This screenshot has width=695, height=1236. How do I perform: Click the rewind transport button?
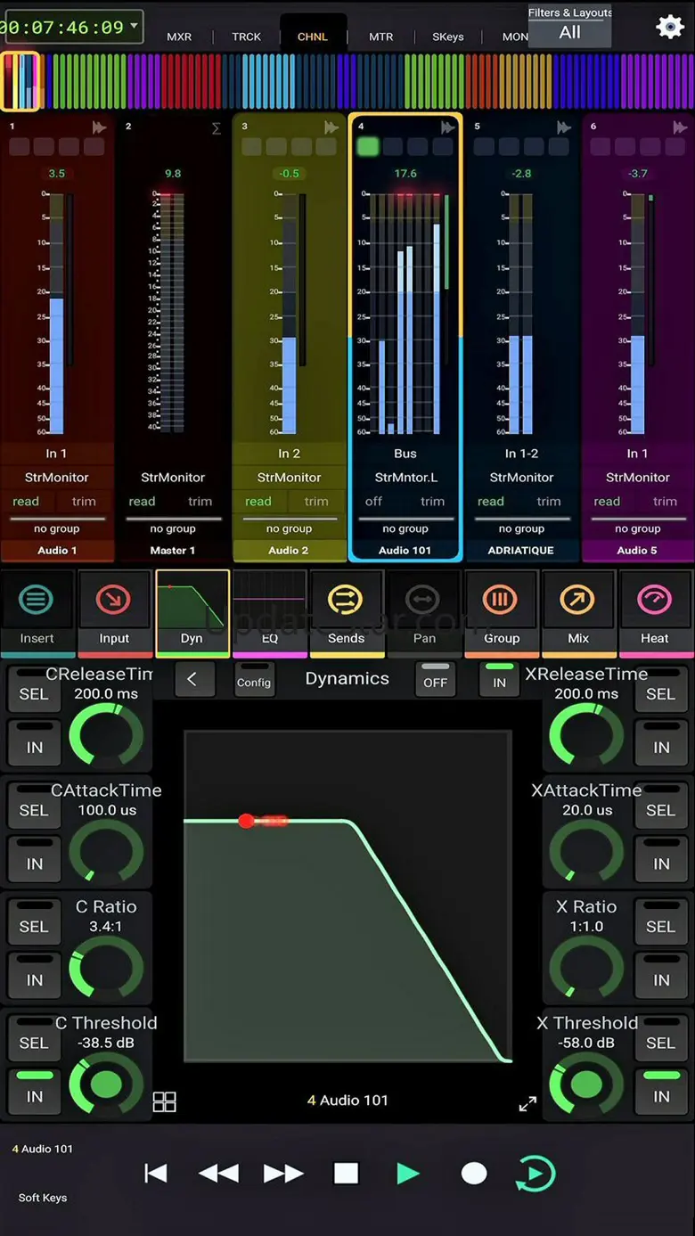218,1174
